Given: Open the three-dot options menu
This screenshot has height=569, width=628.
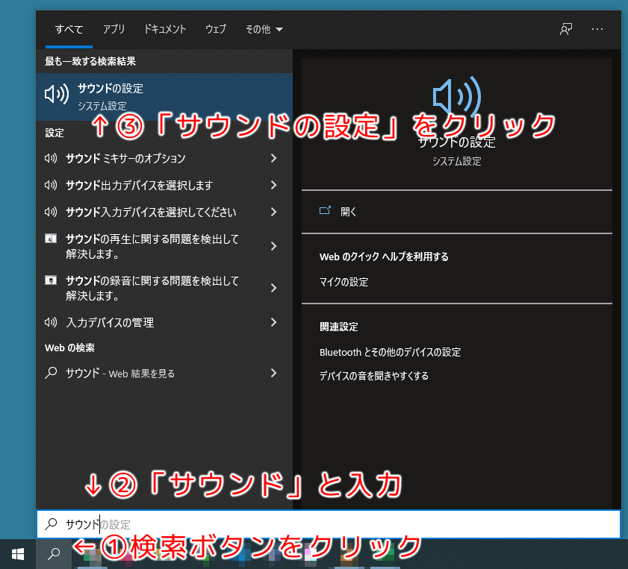Looking at the screenshot, I should pos(597,29).
